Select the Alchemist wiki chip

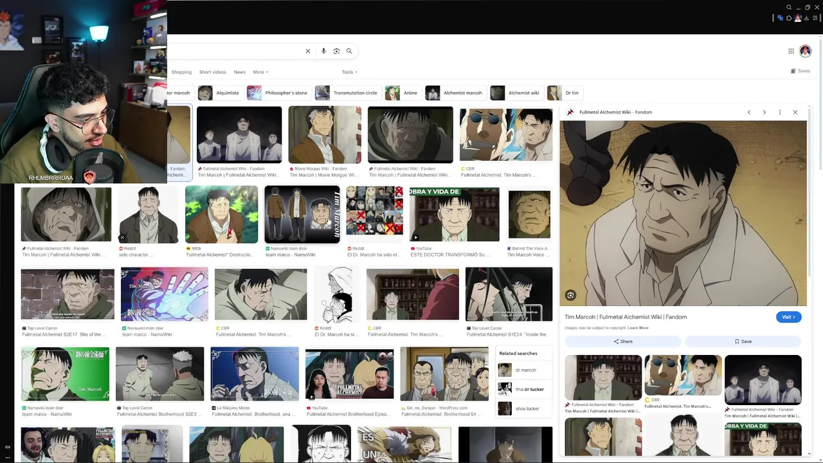point(516,93)
